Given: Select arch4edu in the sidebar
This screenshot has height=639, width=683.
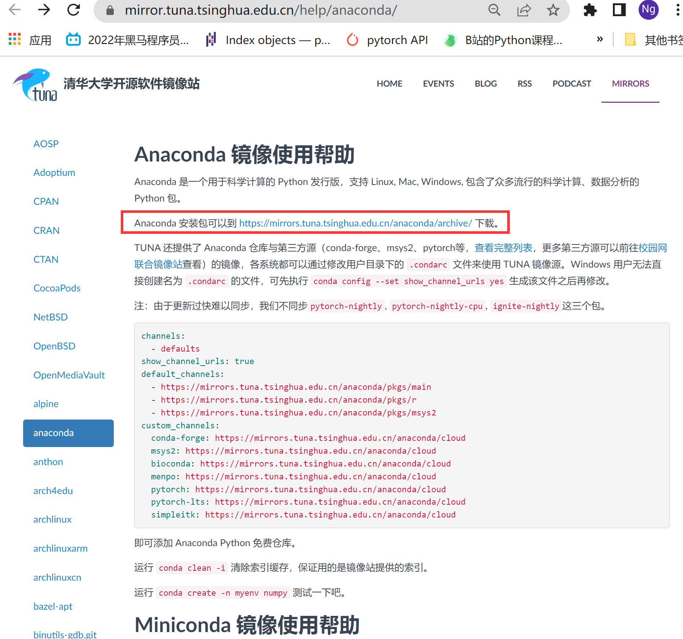Looking at the screenshot, I should [53, 491].
